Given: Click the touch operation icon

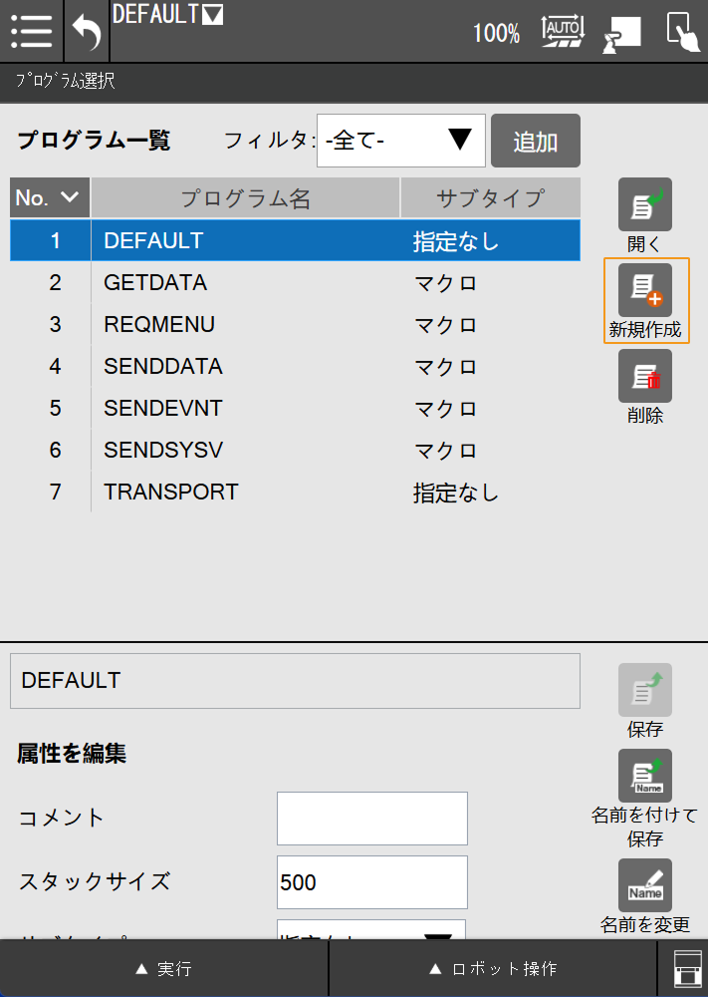Looking at the screenshot, I should click(x=683, y=32).
